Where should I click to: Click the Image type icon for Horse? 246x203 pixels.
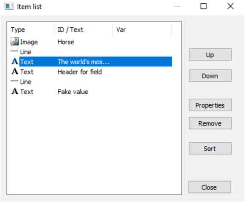tap(15, 42)
